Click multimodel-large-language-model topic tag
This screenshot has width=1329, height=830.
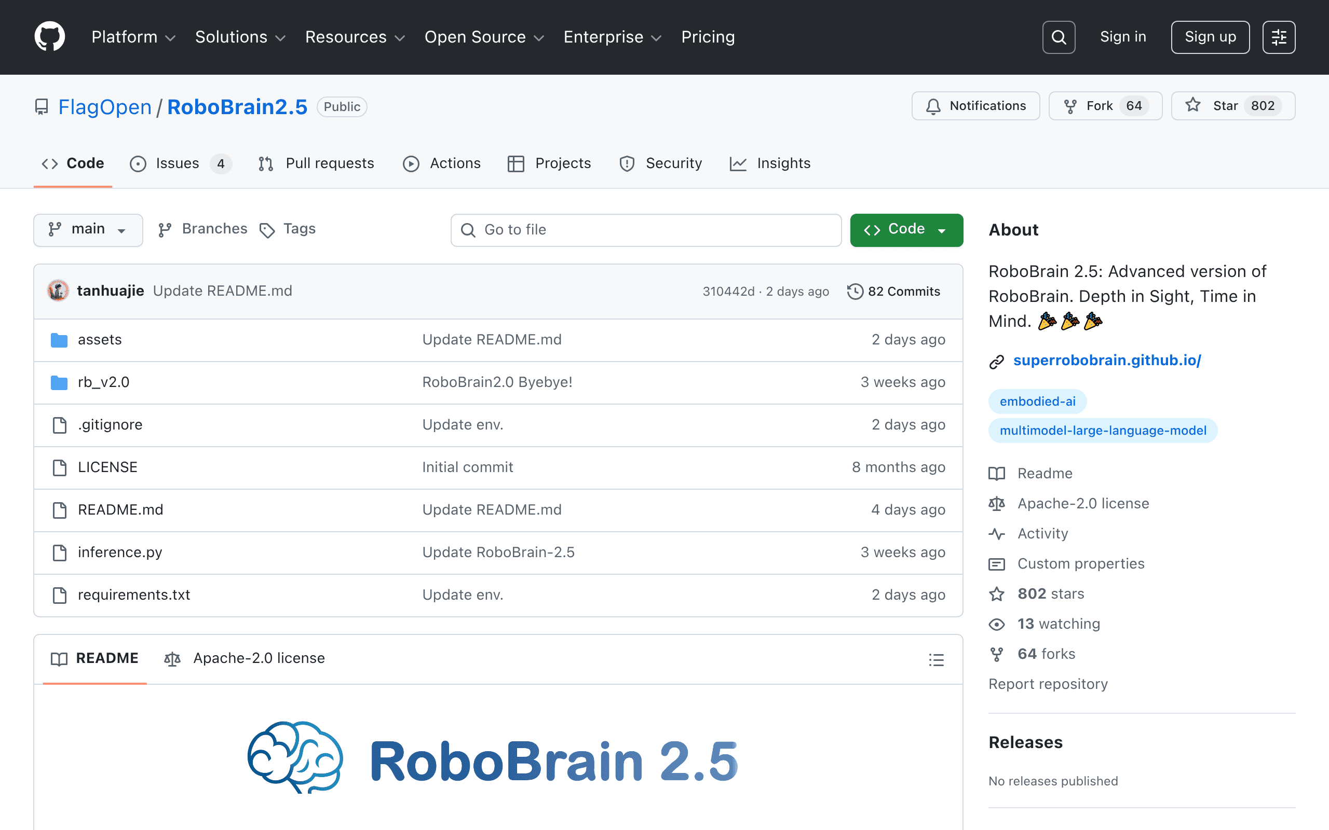(x=1103, y=431)
